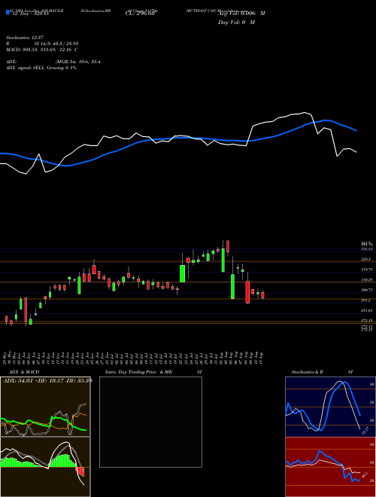Click the tall green candle on 22 Jul
The image size is (376, 497).
[x=182, y=273]
